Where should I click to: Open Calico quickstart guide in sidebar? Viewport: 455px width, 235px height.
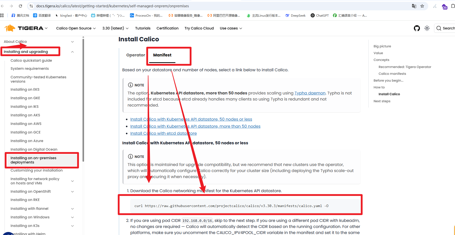coord(31,60)
